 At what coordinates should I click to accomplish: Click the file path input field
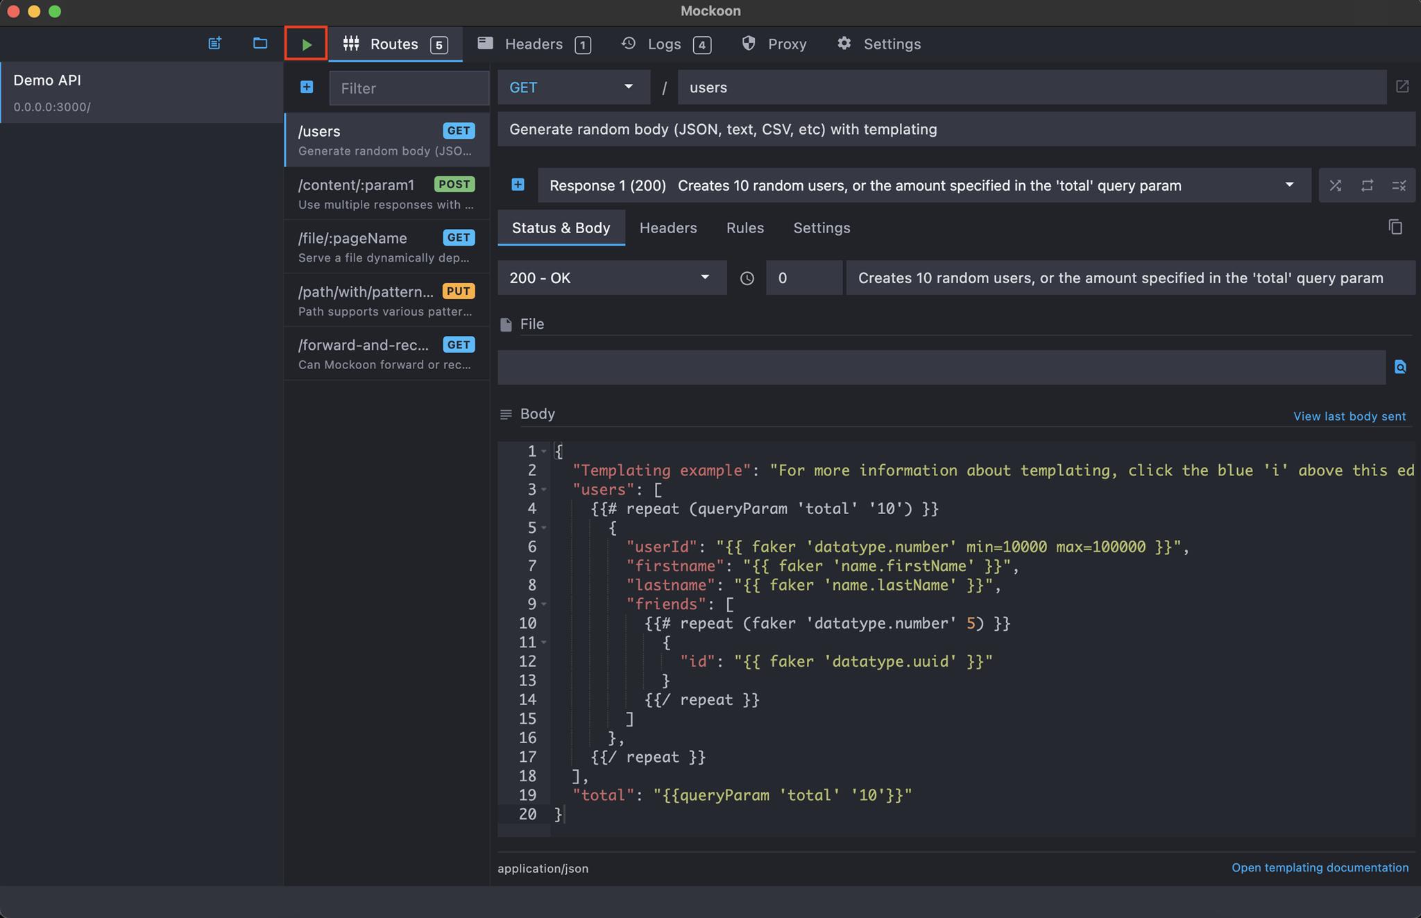942,367
